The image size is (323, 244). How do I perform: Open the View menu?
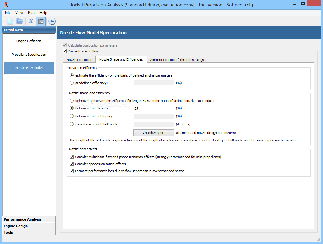[x=19, y=13]
